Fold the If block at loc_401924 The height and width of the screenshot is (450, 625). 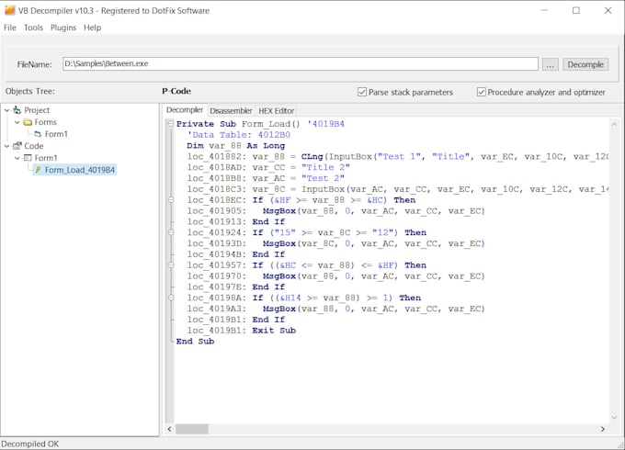[171, 232]
